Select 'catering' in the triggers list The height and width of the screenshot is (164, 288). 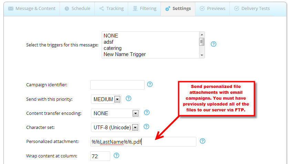point(113,48)
